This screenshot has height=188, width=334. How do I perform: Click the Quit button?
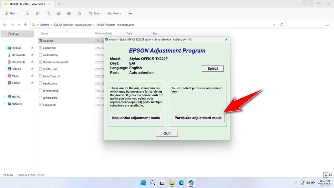(167, 133)
